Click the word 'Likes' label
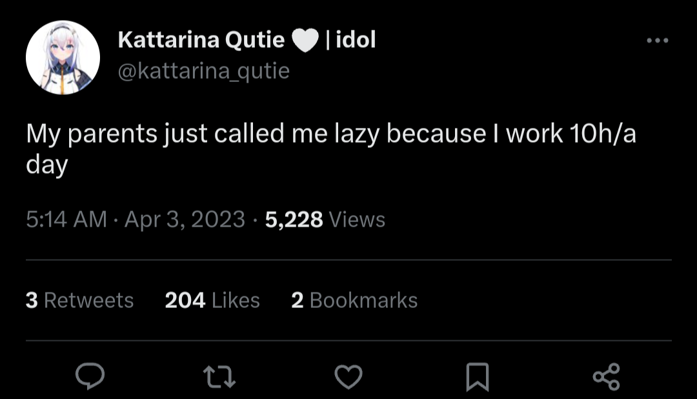The width and height of the screenshot is (697, 399). point(236,300)
